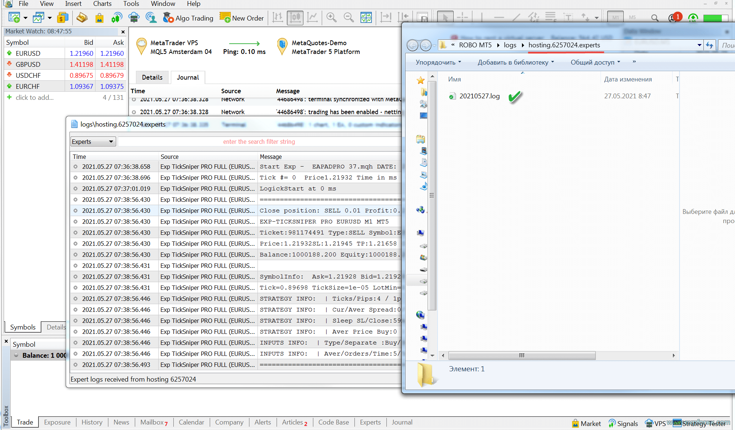The image size is (735, 430).
Task: Select USDCHF in Market Watch
Action: tap(65, 75)
